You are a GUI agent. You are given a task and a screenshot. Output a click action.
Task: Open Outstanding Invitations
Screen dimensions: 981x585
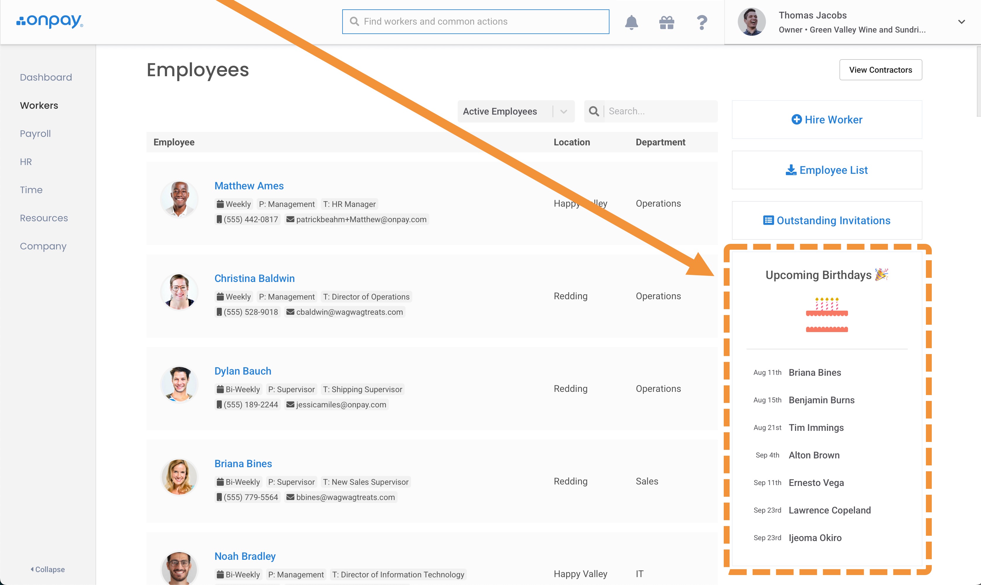827,220
